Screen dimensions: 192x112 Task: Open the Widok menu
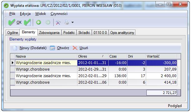[41, 14]
